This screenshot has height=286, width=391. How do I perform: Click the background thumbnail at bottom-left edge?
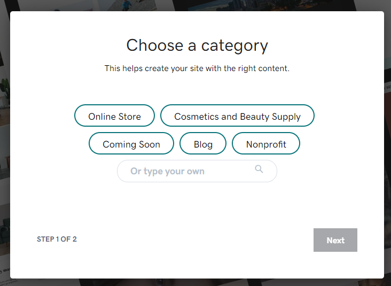[4, 267]
